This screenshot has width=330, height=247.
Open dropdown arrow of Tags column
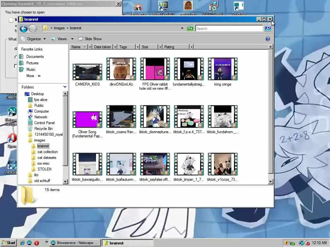[138, 47]
